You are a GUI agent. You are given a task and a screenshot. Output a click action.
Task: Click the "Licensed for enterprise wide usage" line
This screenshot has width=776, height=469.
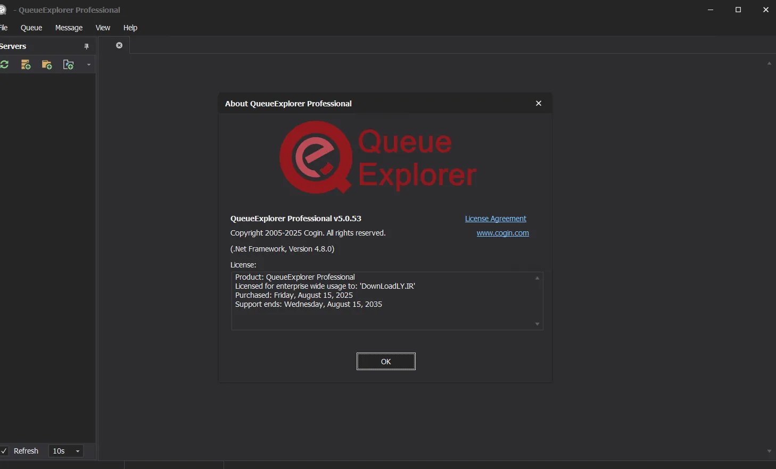click(x=325, y=286)
